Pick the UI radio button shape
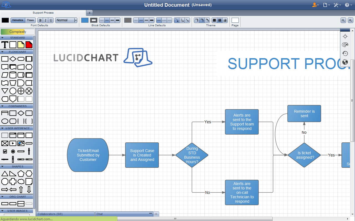 [13, 151]
